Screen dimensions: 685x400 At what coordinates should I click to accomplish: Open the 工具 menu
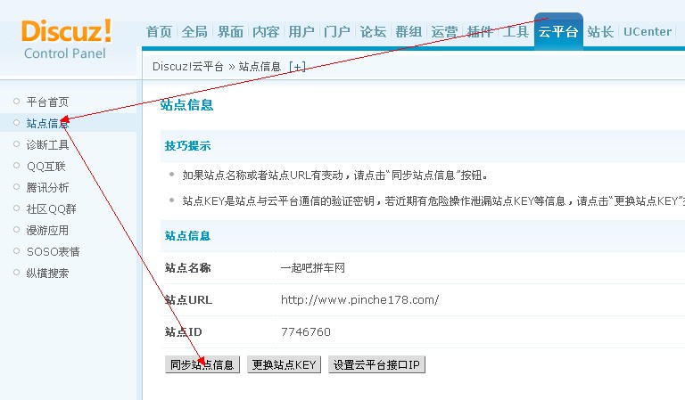tap(516, 32)
